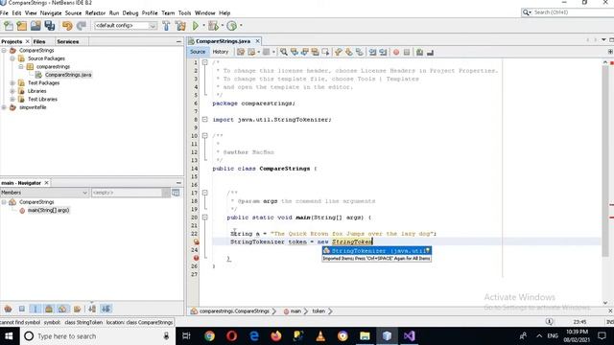This screenshot has height=345, width=614.
Task: Click the editor Find Selection magnifier icon
Action: pos(284,52)
